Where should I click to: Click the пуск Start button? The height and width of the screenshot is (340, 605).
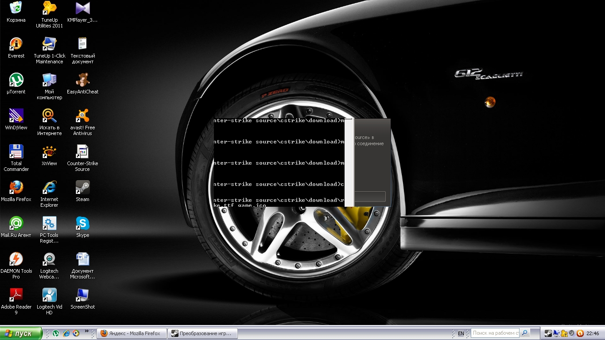21,333
